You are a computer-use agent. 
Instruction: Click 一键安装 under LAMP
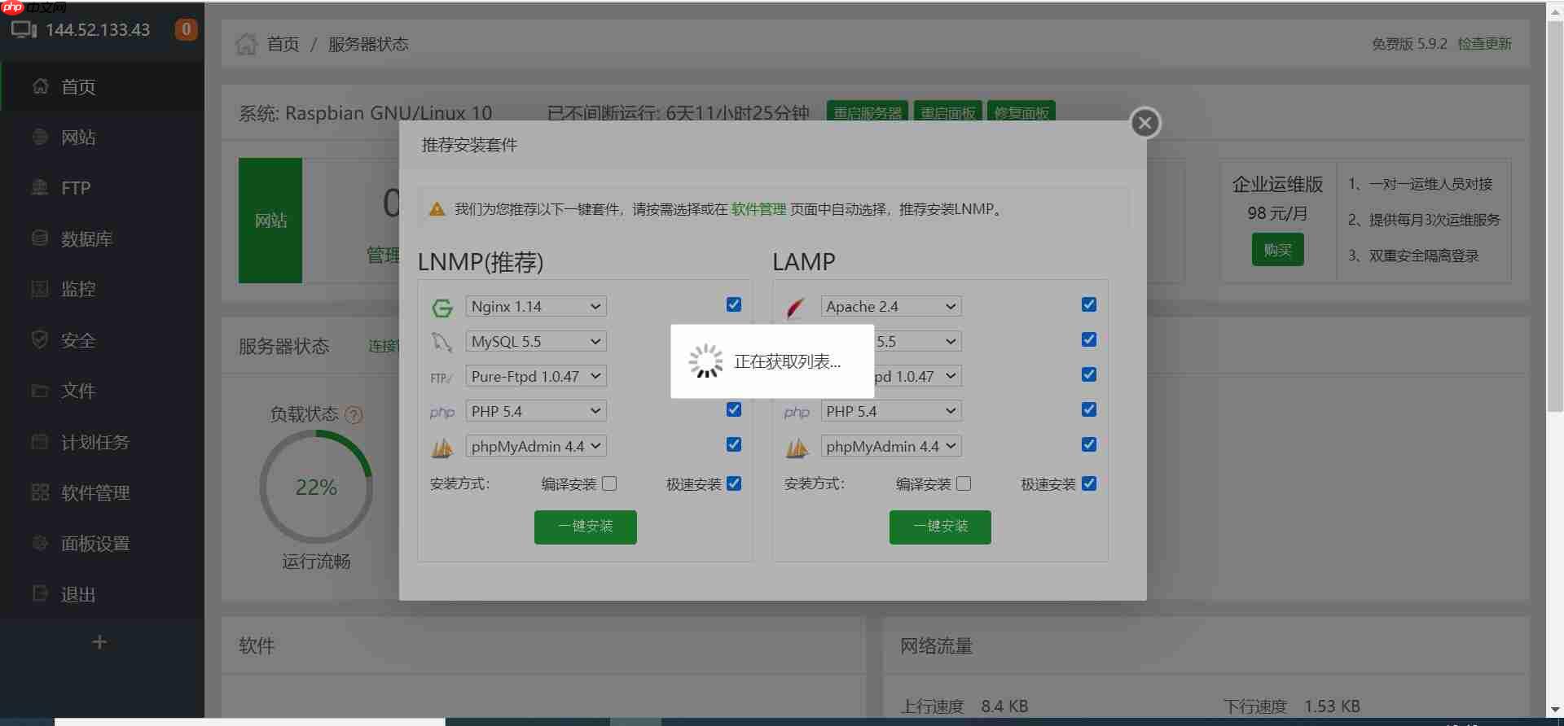[x=940, y=527]
